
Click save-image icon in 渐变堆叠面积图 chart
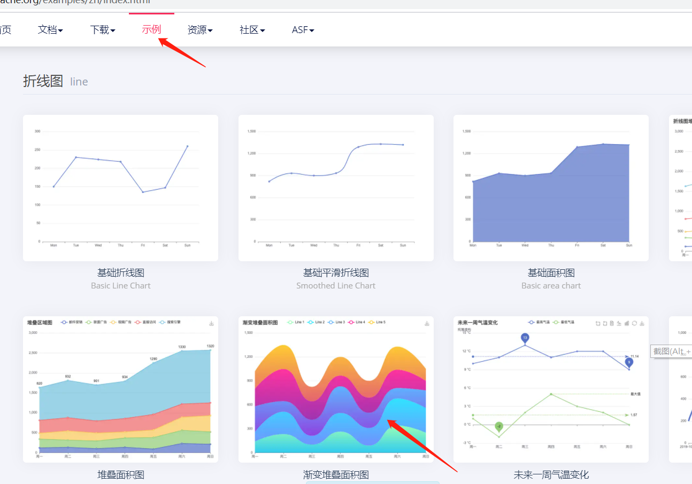click(x=427, y=323)
